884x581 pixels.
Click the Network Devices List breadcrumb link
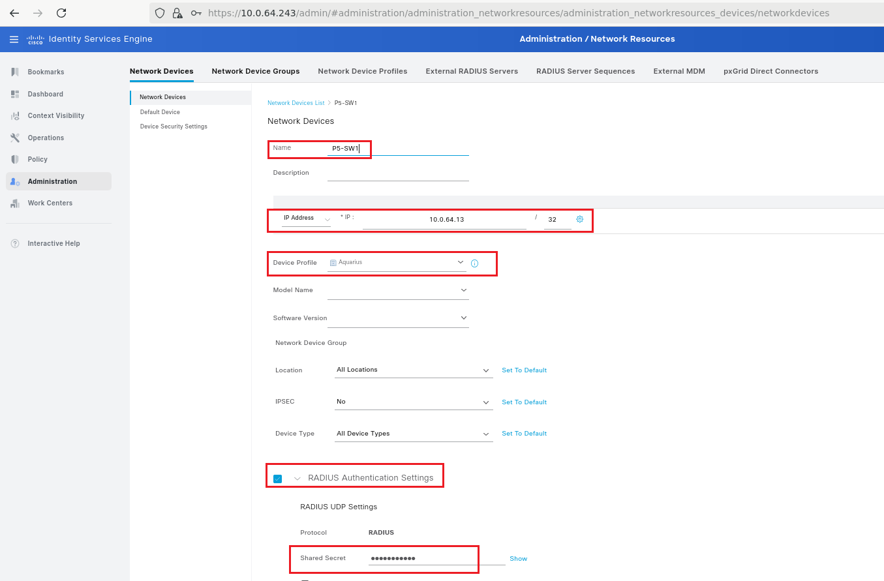pos(296,103)
